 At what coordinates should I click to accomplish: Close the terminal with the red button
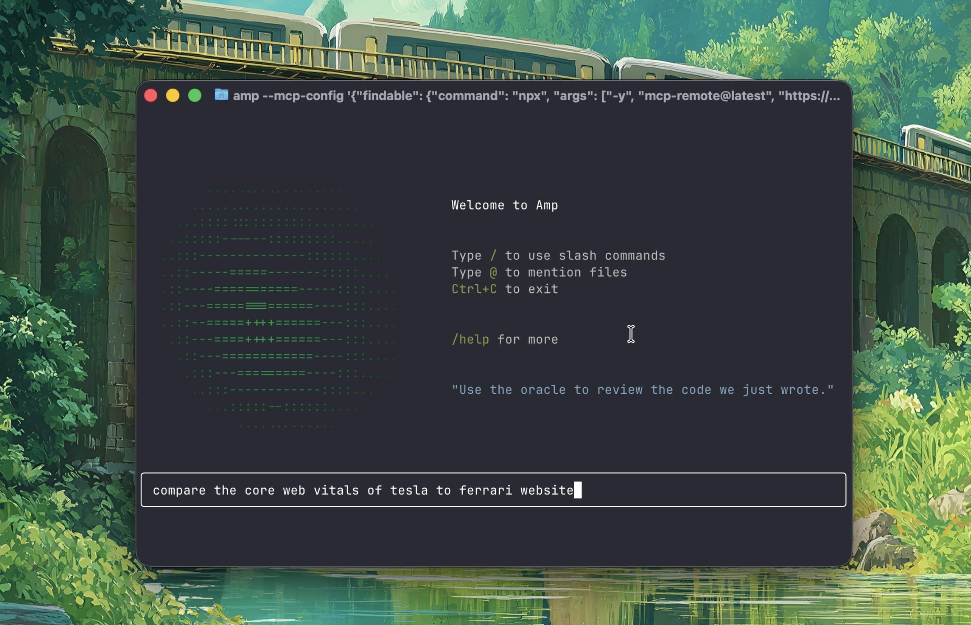tap(151, 95)
